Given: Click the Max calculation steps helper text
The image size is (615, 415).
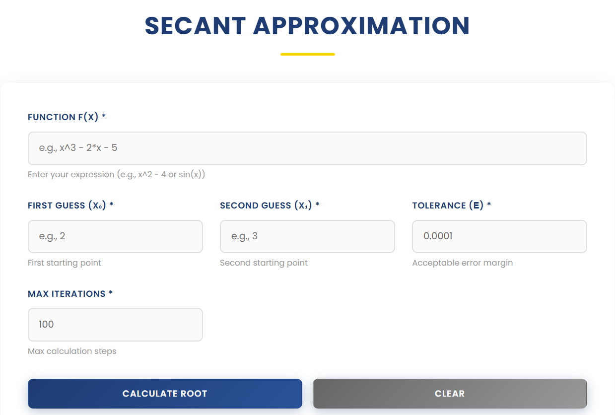Looking at the screenshot, I should [72, 351].
